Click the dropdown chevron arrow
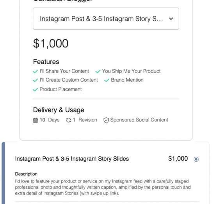Image resolution: width=212 pixels, height=204 pixels. coord(171,19)
